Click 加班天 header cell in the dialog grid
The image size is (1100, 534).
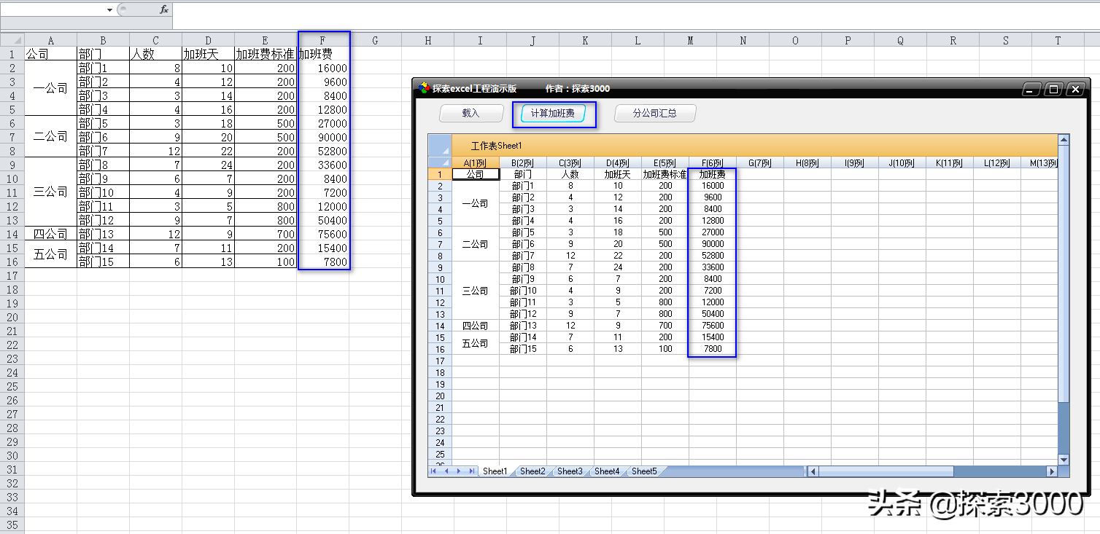click(617, 174)
